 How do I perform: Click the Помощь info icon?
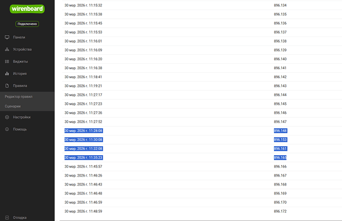7,130
